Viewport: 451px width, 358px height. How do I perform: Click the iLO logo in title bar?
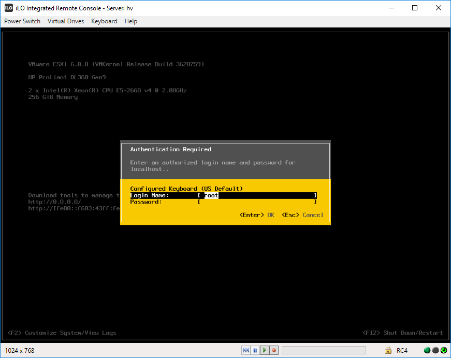[x=9, y=8]
